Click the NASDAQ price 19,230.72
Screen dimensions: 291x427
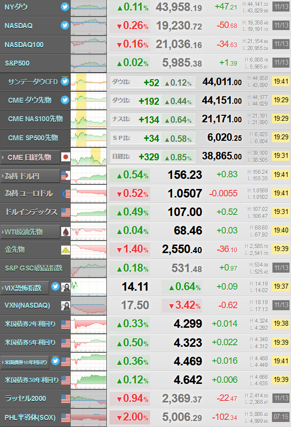(179, 26)
